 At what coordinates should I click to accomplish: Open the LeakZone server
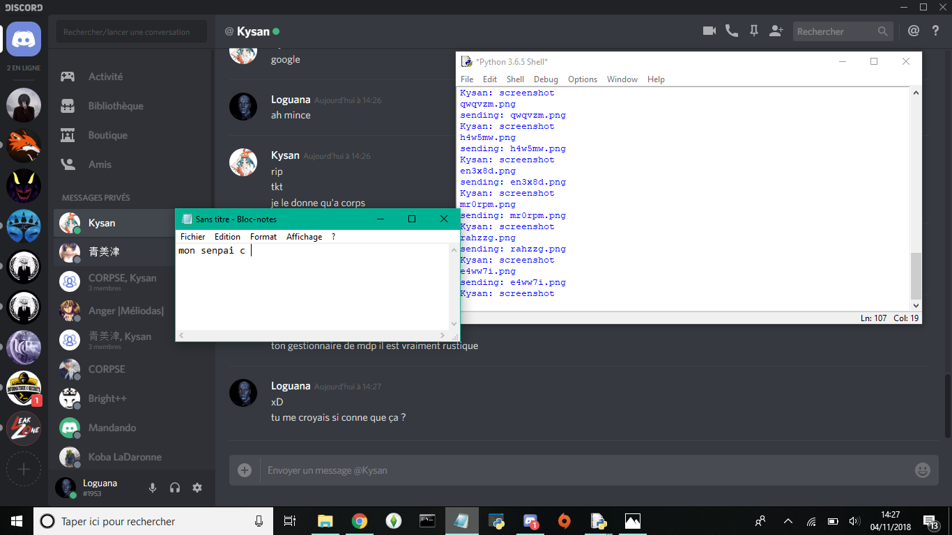[x=24, y=428]
